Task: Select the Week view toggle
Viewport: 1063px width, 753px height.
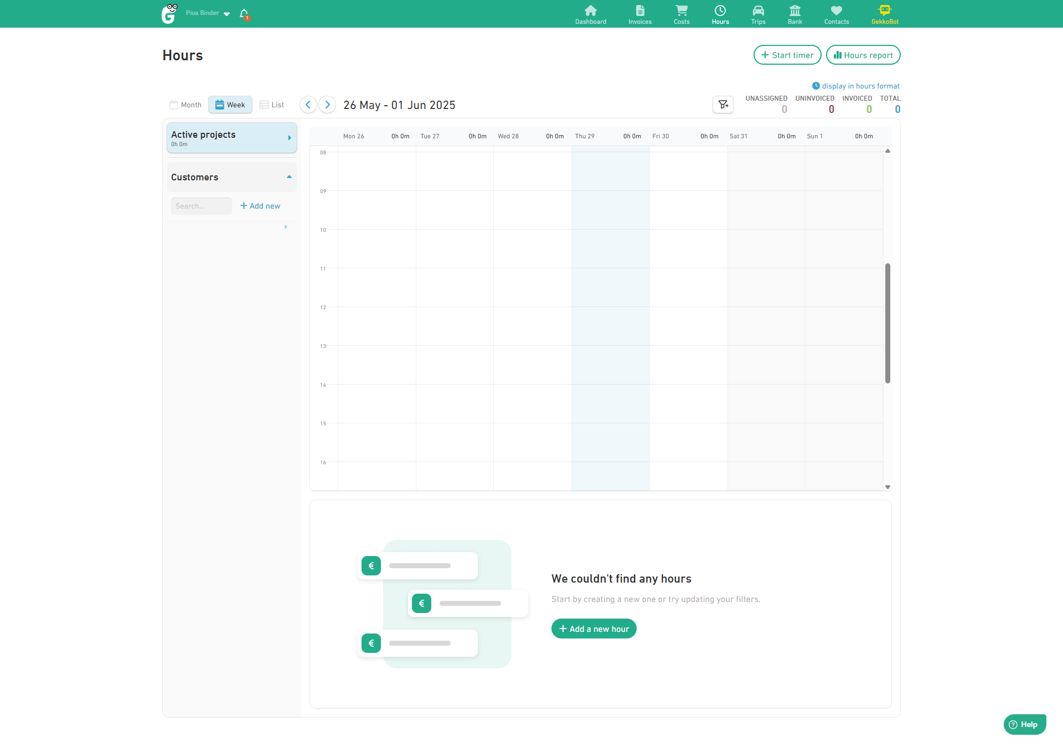Action: tap(230, 105)
